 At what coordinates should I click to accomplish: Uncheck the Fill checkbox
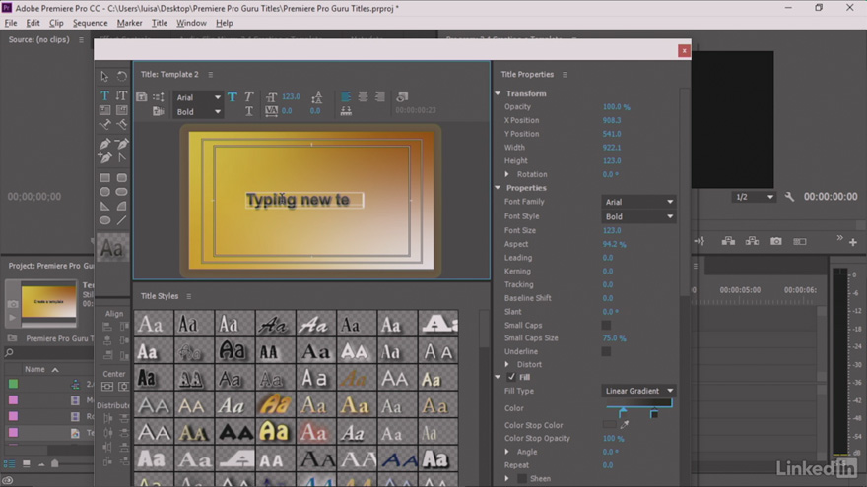click(511, 377)
